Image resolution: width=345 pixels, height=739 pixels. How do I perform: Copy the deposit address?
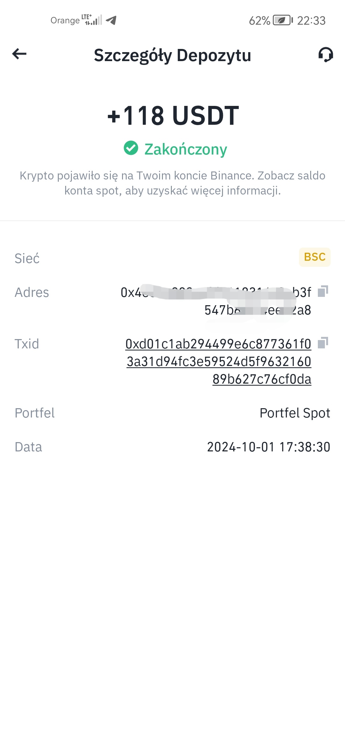pos(323,291)
